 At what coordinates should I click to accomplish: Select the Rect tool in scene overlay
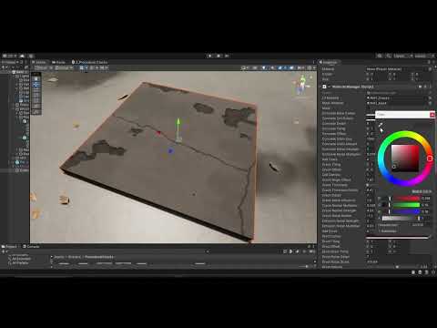(36, 101)
